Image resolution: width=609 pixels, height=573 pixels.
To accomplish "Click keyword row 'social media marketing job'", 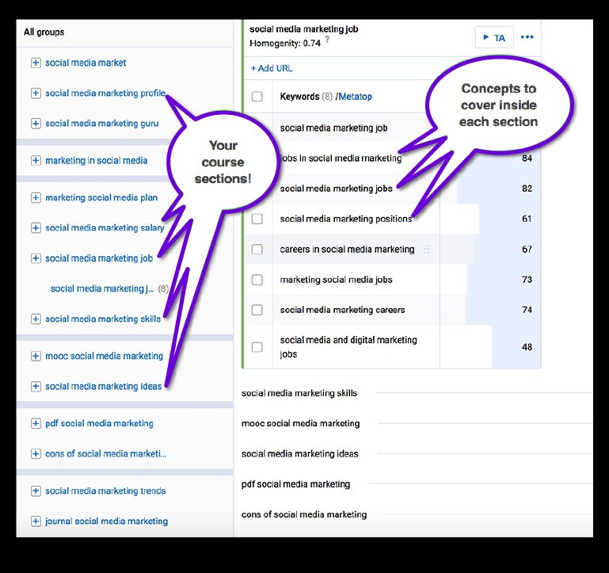I will pyautogui.click(x=333, y=128).
